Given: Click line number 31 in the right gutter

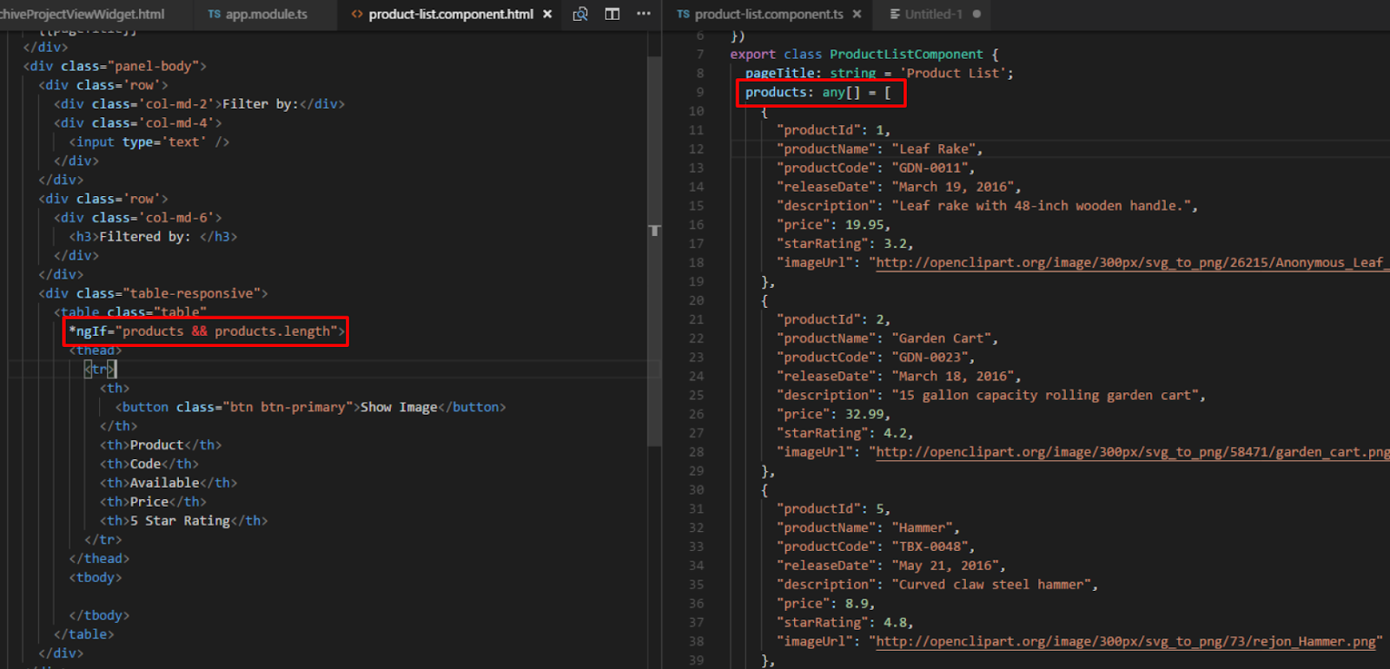Looking at the screenshot, I should (696, 508).
